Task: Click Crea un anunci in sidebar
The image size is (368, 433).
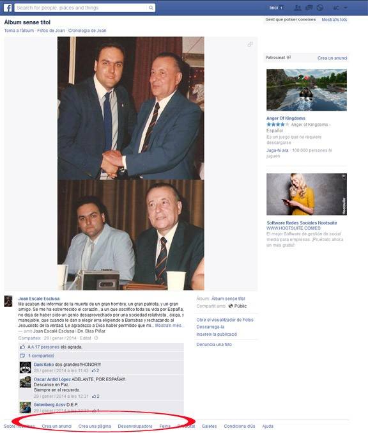Action: (x=332, y=58)
